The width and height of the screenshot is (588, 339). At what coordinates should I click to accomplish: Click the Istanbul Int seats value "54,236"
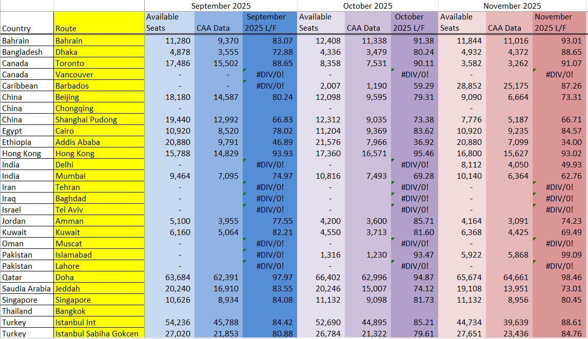point(178,322)
